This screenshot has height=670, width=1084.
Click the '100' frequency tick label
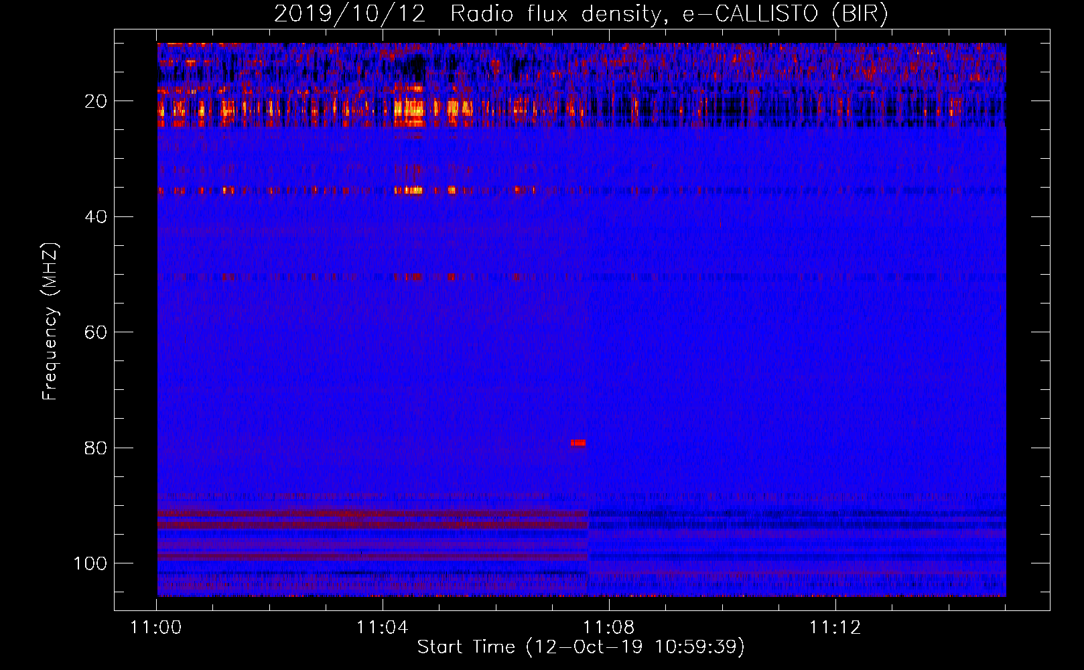90,563
